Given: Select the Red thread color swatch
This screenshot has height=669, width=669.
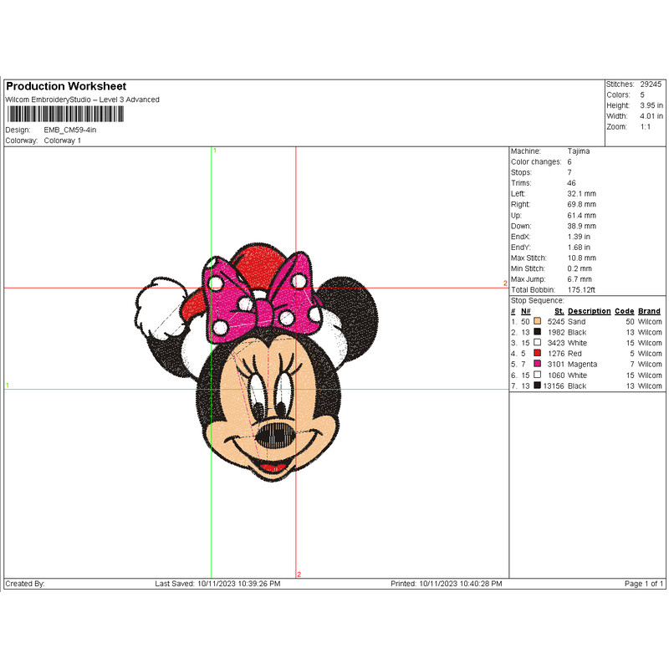Looking at the screenshot, I should pos(537,354).
